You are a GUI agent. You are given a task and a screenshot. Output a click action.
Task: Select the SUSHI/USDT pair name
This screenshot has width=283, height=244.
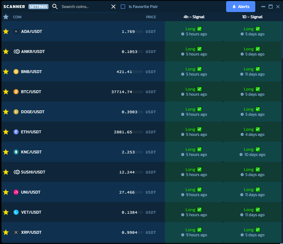(x=33, y=172)
